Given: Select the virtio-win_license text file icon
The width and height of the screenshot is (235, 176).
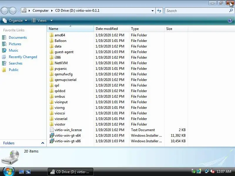Looking at the screenshot, I should click(52, 130).
